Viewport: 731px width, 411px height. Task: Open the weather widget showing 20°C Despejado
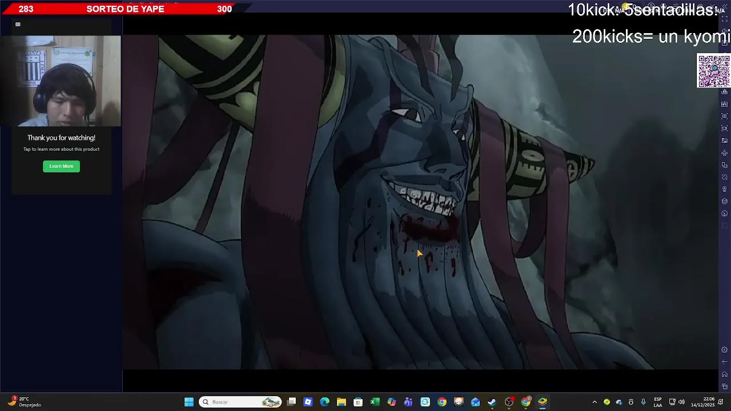[24, 402]
